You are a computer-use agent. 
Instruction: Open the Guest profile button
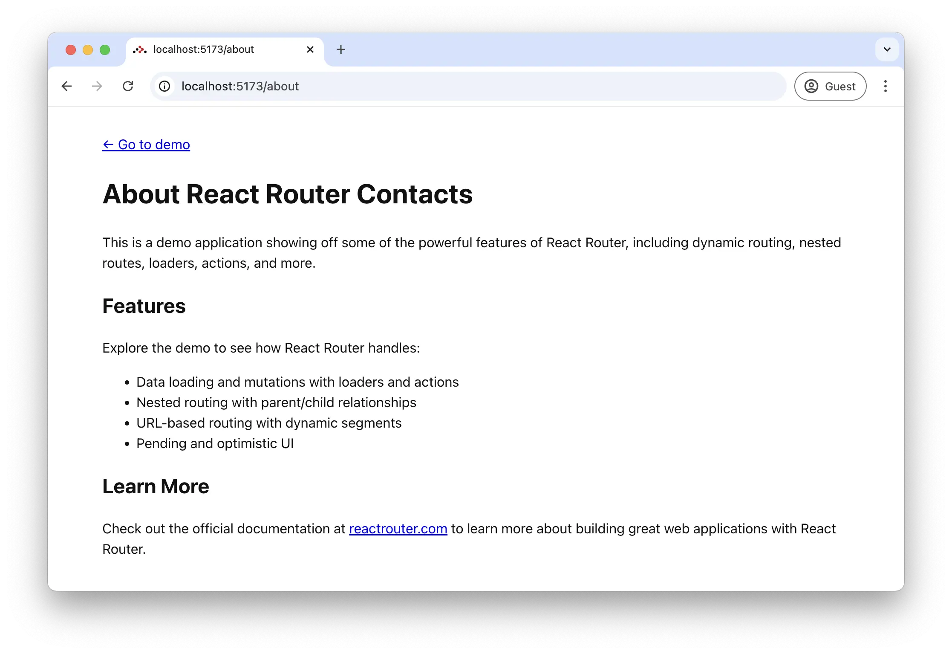830,86
